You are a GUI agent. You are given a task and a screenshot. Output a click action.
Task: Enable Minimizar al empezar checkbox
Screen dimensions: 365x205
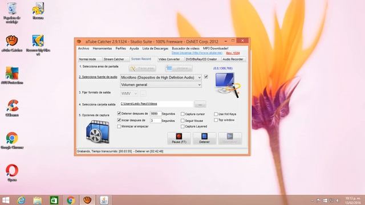[119, 126]
